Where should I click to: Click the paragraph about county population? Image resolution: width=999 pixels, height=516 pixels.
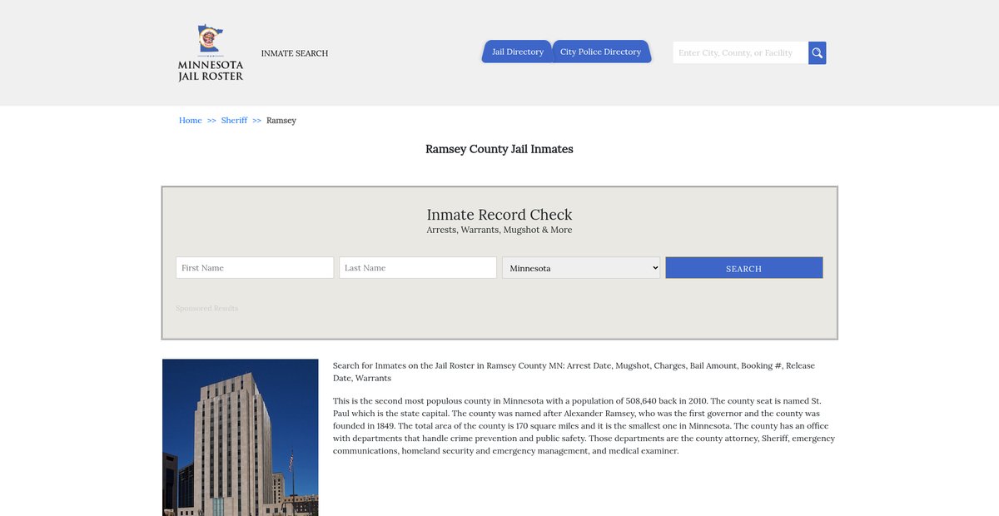click(584, 426)
